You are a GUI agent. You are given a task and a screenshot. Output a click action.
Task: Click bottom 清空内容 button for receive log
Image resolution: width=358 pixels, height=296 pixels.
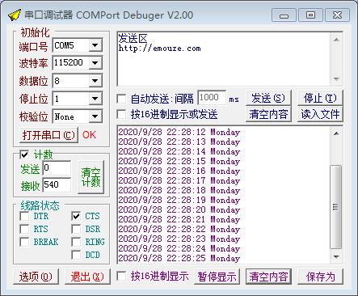(268, 277)
